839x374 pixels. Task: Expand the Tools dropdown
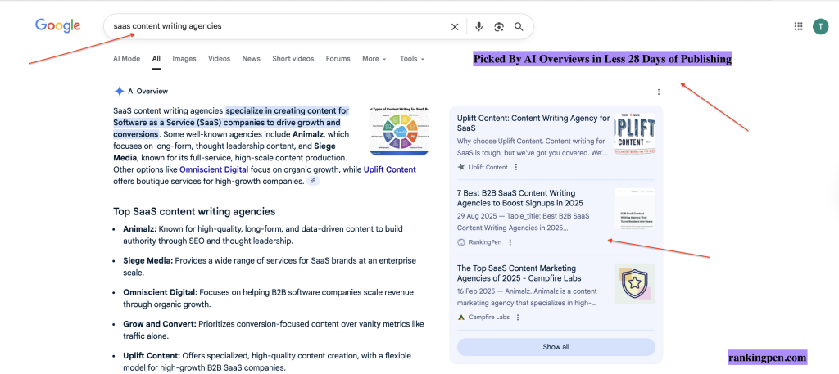(411, 59)
